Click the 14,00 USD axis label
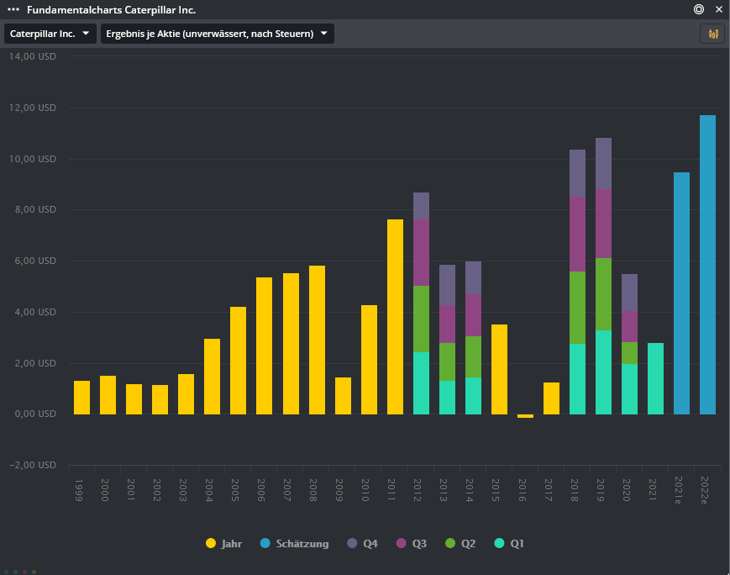This screenshot has height=575, width=730. coord(33,56)
